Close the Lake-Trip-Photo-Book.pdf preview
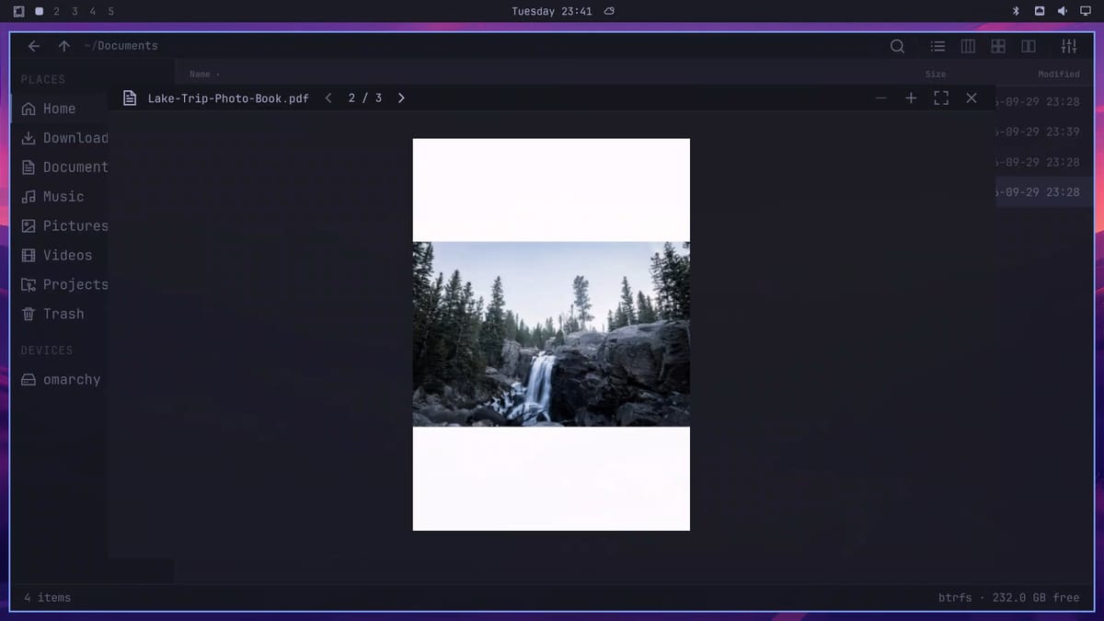1104x621 pixels. 972,98
